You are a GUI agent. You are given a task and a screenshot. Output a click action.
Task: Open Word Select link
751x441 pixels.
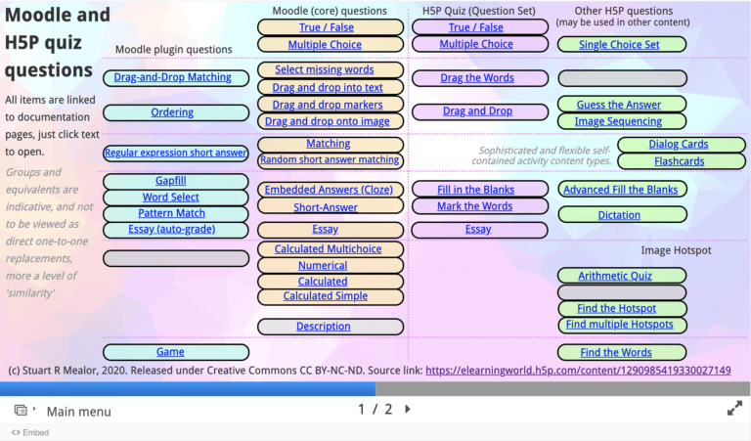pyautogui.click(x=170, y=197)
